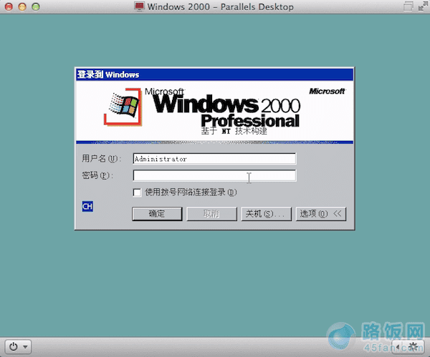Open the Parallels power button menu
The image size is (430, 357).
pos(18,347)
